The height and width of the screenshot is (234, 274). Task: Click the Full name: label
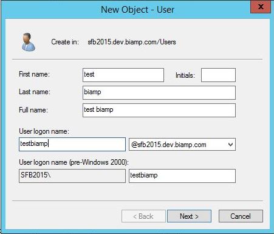click(x=33, y=110)
